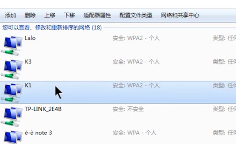Click 添加 to add a wireless network
The height and width of the screenshot is (144, 236).
pyautogui.click(x=10, y=15)
